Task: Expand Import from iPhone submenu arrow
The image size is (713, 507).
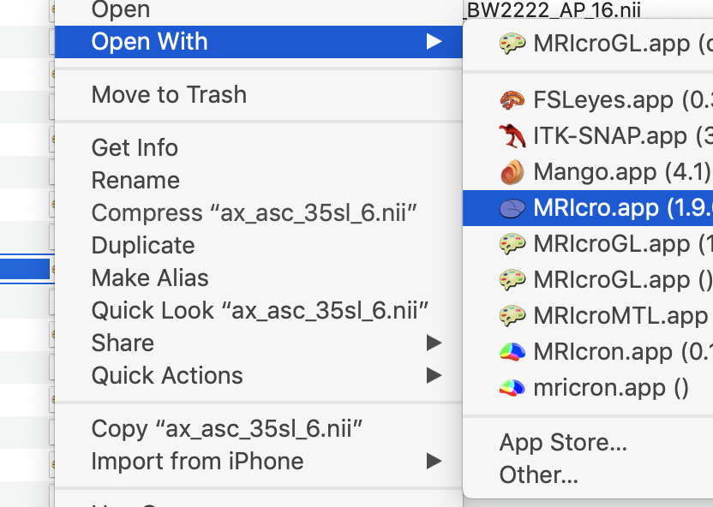Action: [x=434, y=462]
